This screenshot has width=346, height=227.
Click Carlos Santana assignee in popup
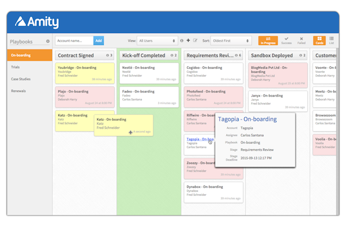coord(252,135)
